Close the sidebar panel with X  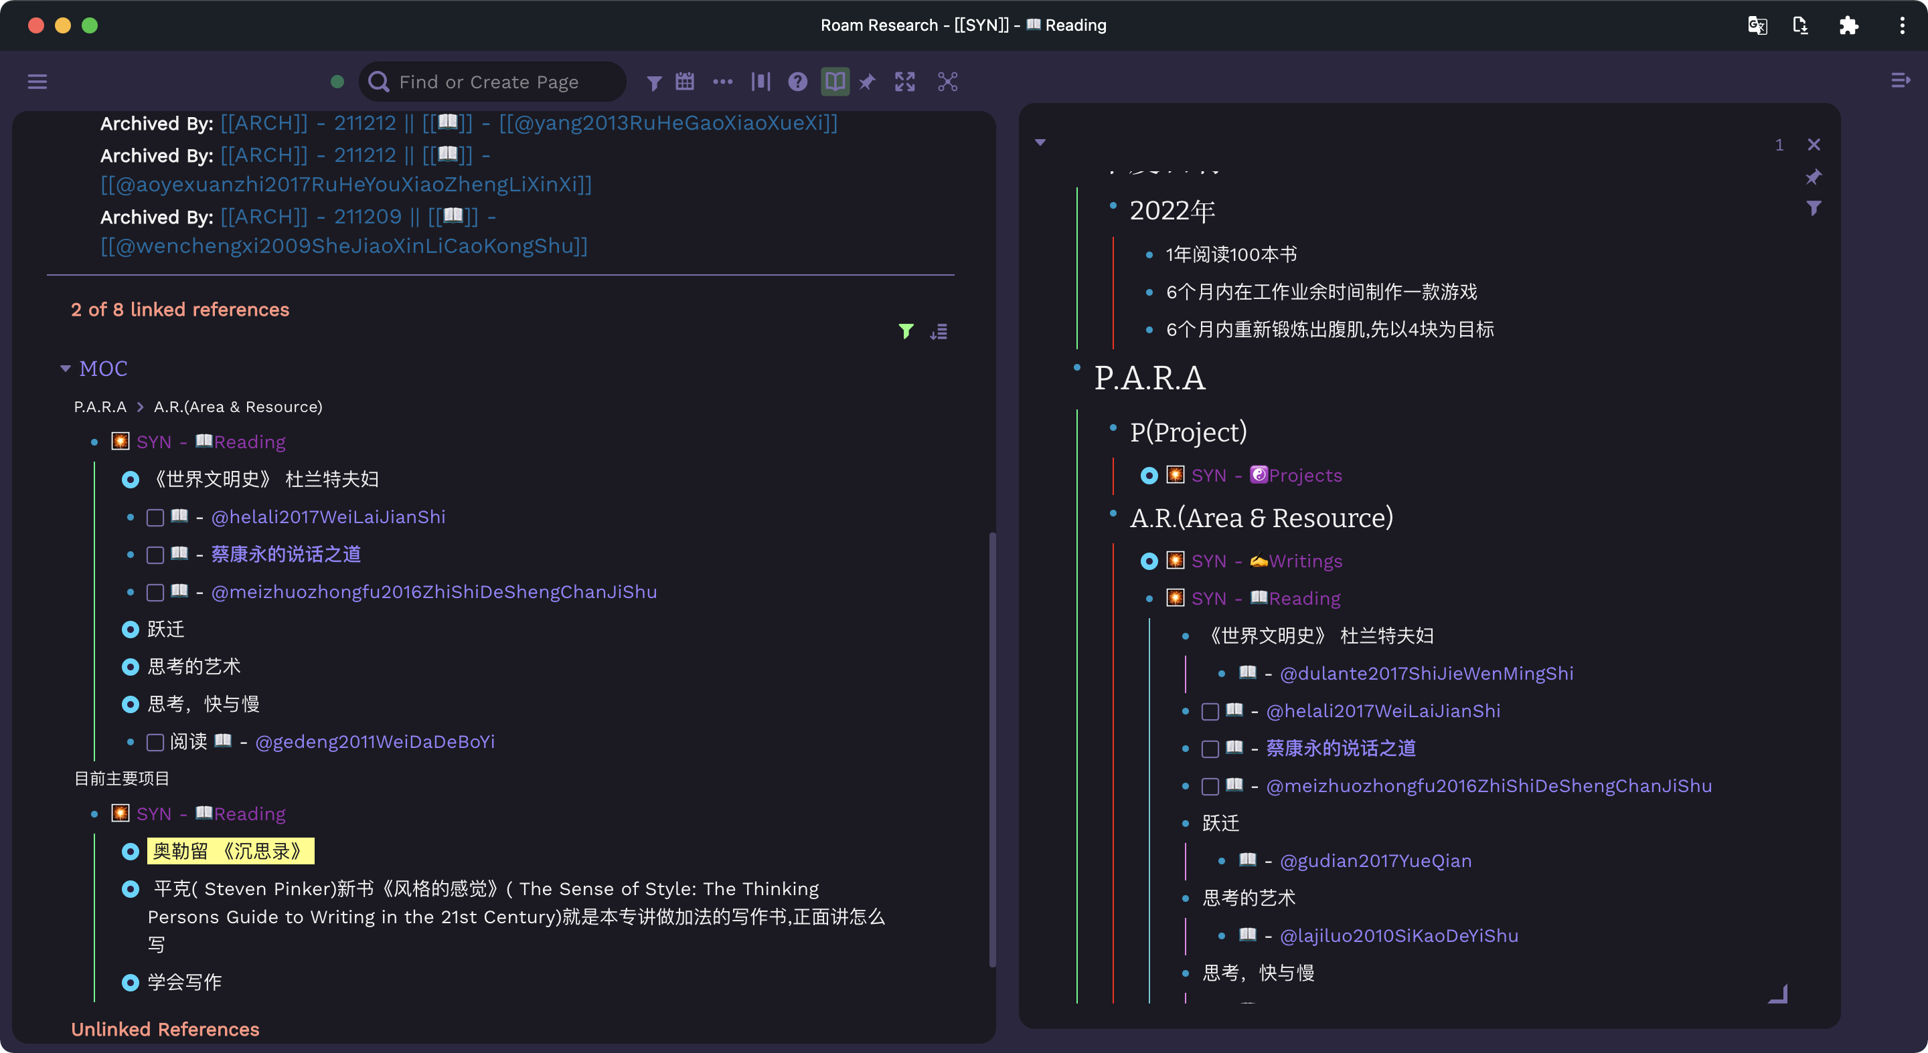[1814, 145]
